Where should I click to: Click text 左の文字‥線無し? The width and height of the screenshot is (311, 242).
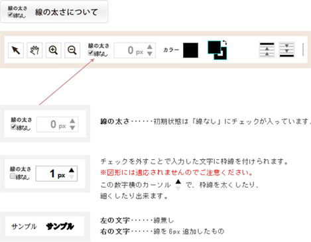click(x=137, y=220)
